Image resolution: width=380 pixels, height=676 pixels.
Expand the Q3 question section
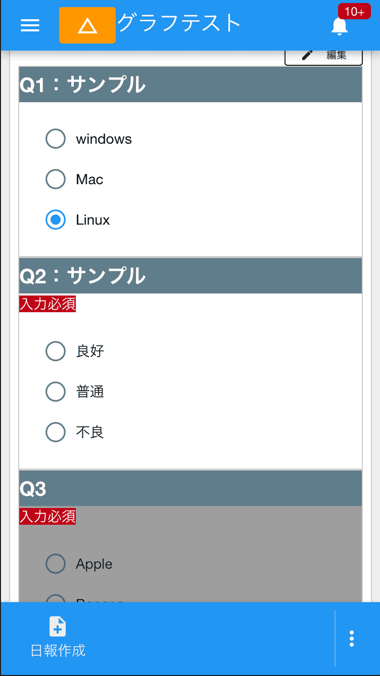point(190,488)
